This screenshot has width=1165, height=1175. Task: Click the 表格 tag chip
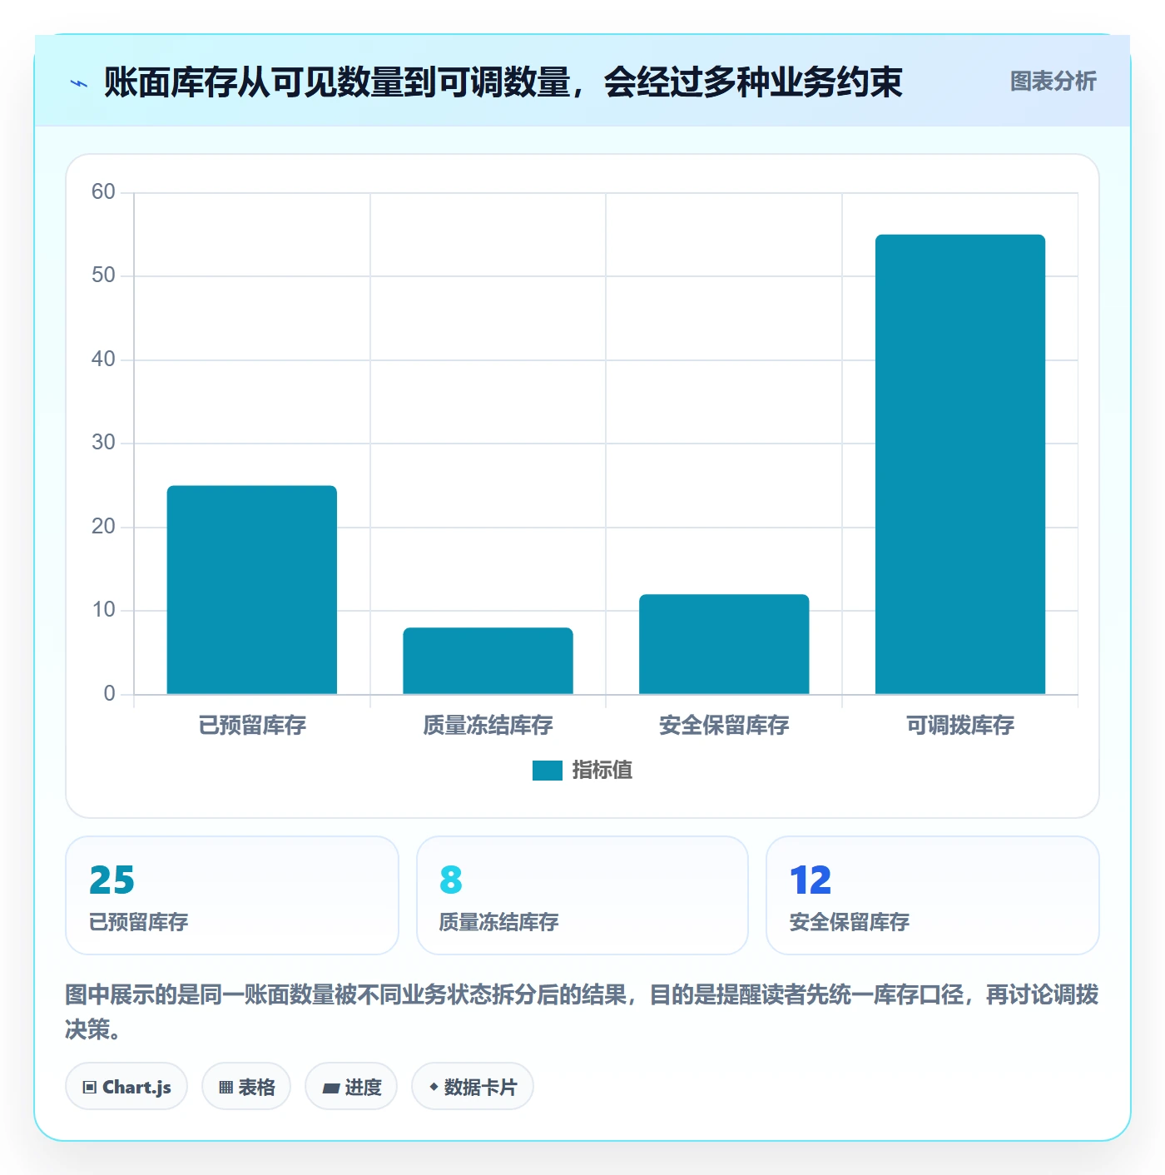pos(246,1086)
